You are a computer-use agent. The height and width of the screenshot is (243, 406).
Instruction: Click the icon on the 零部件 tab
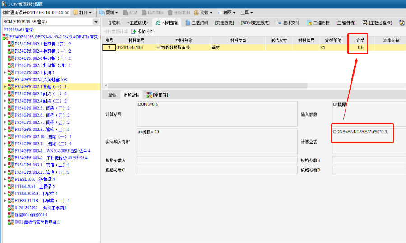click(148, 95)
